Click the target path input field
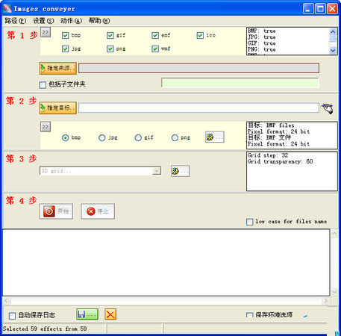341x336 pixels. (x=198, y=108)
